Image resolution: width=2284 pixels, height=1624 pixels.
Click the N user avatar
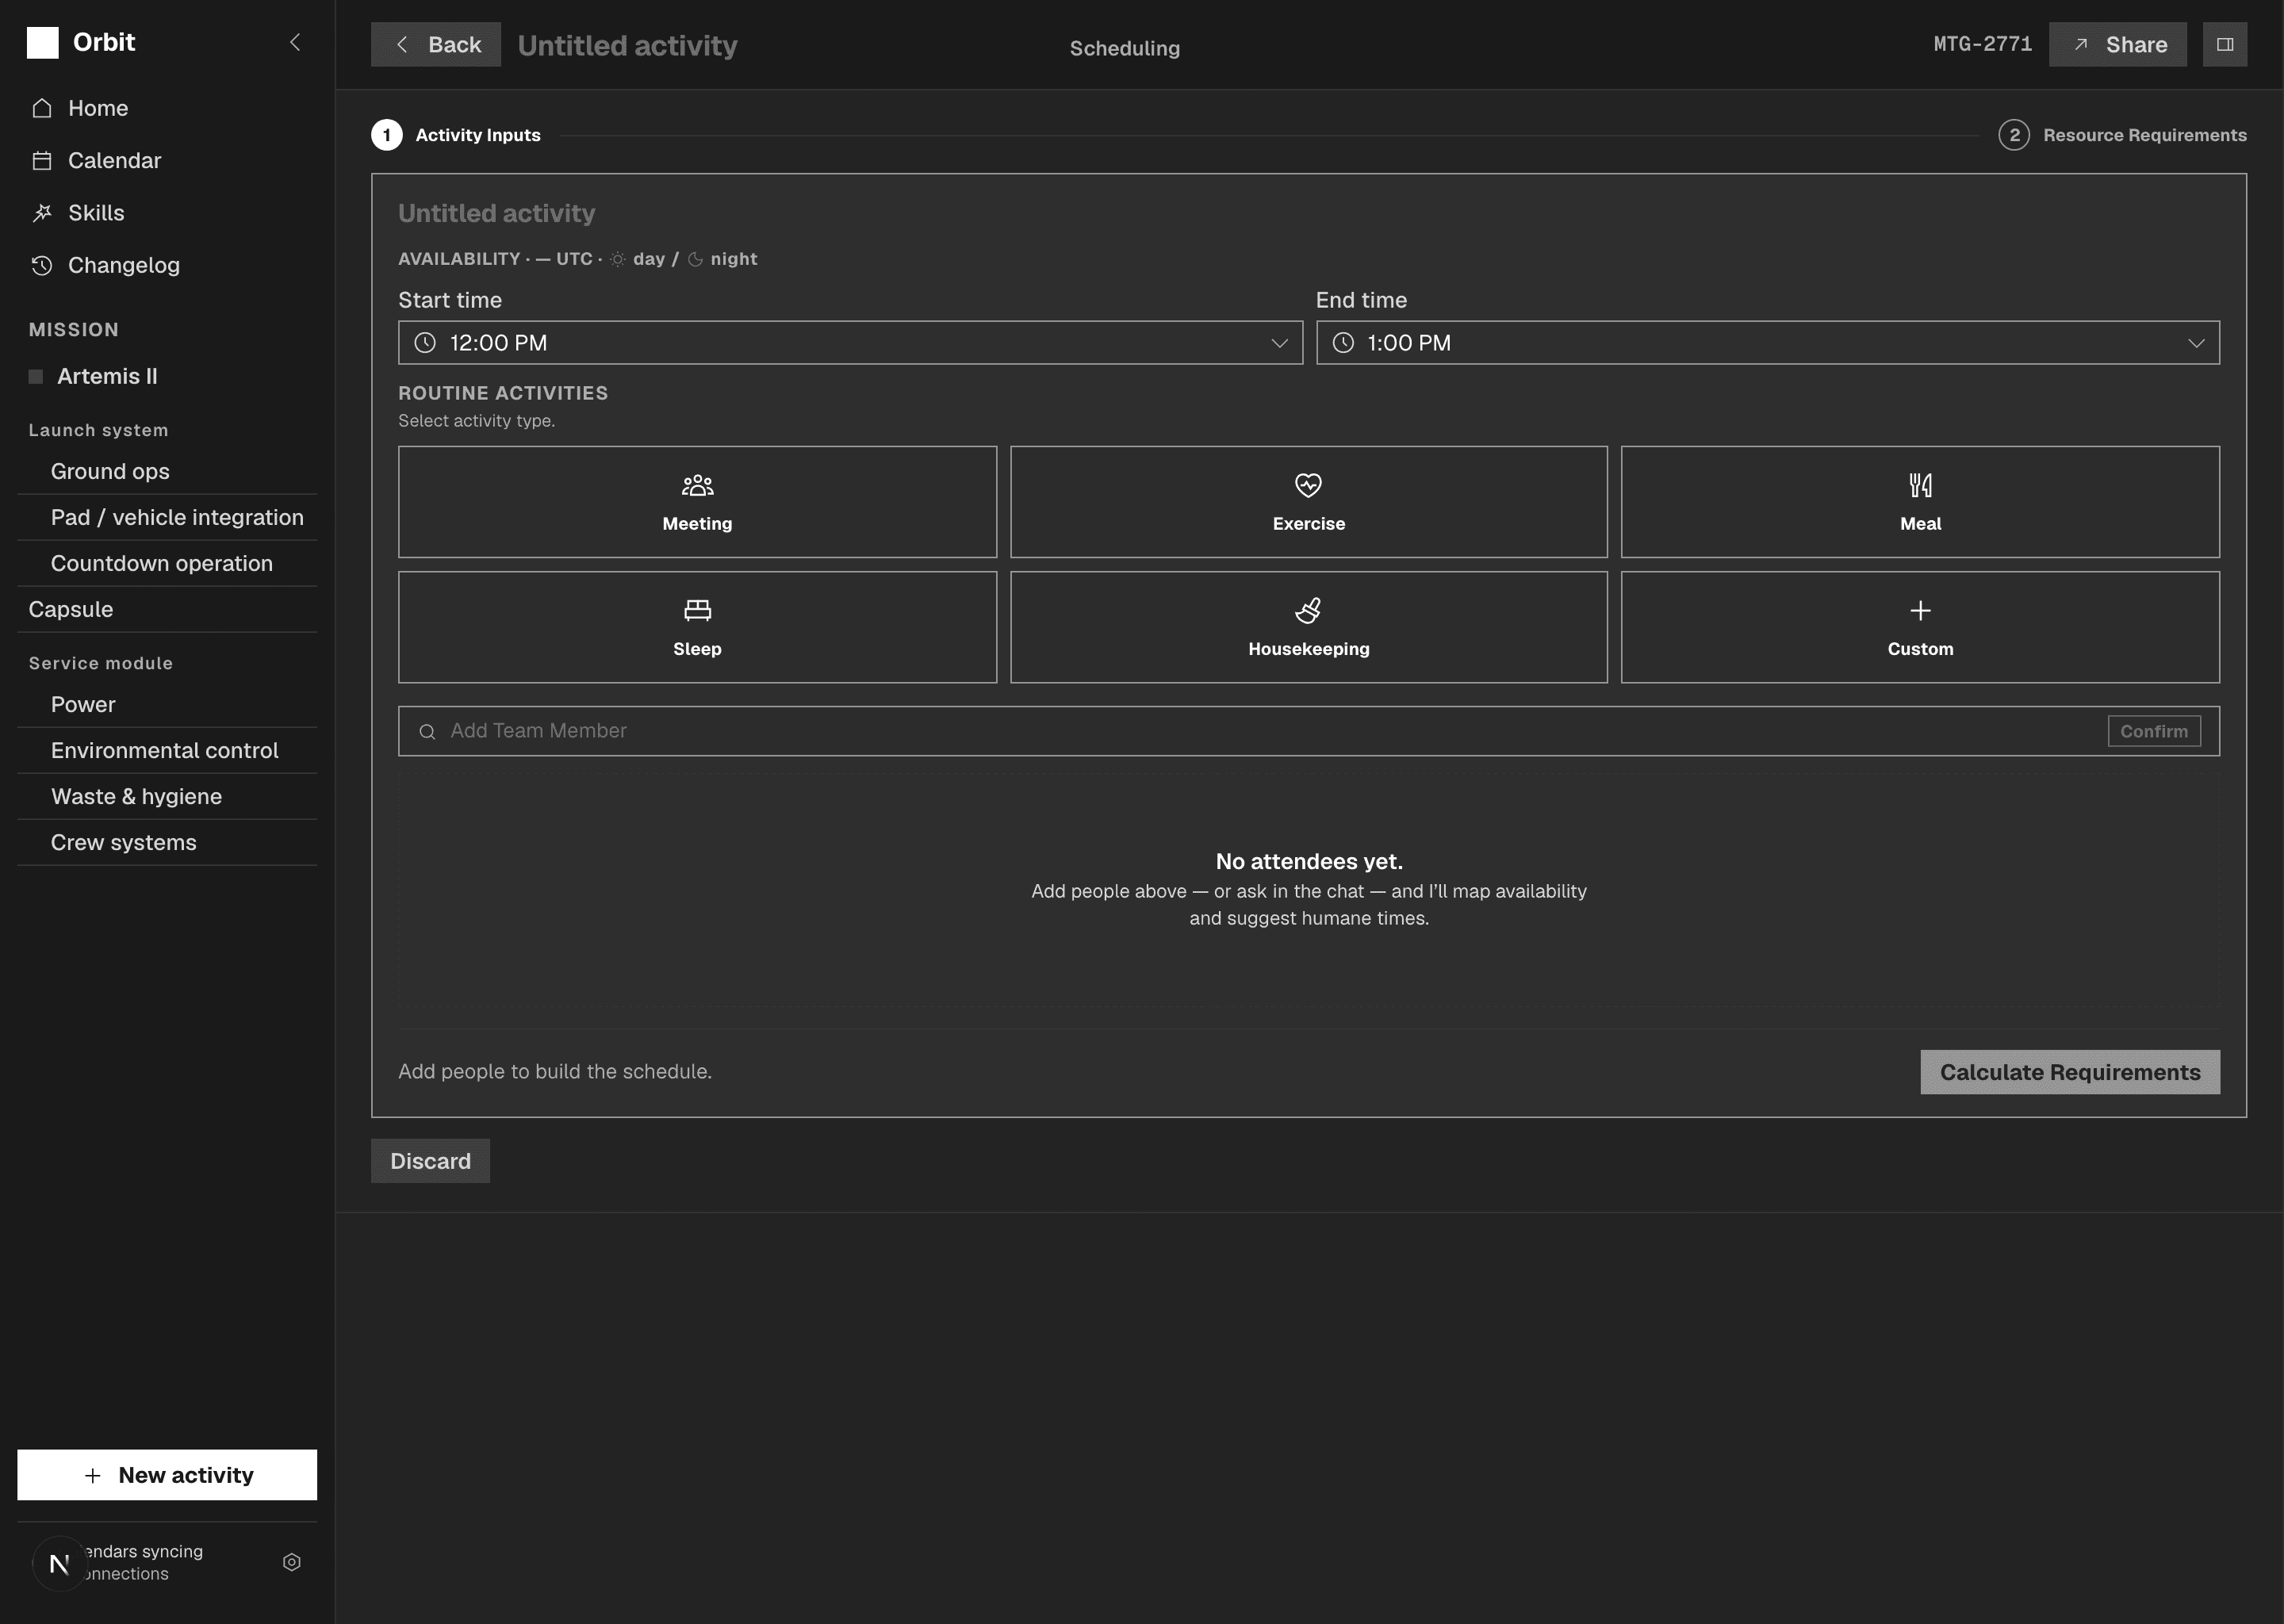60,1563
